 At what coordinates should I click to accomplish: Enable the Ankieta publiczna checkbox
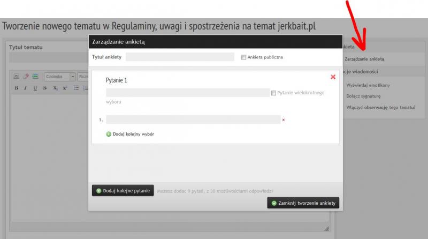click(244, 57)
